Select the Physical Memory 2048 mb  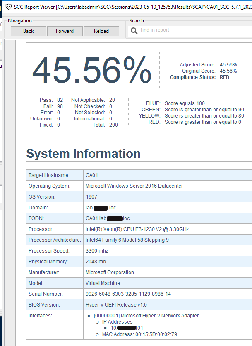96,262
